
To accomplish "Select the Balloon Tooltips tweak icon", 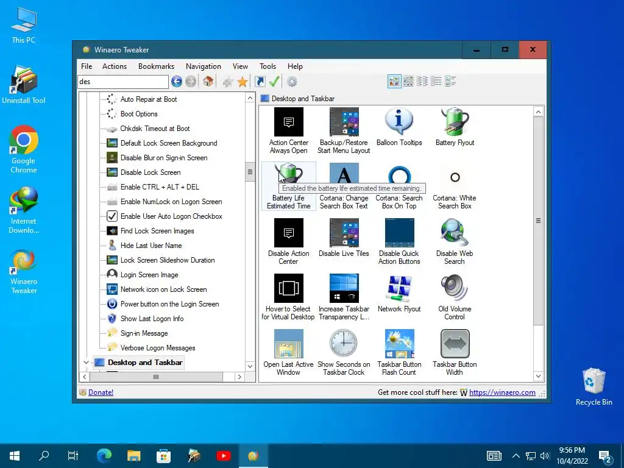I will [x=399, y=127].
